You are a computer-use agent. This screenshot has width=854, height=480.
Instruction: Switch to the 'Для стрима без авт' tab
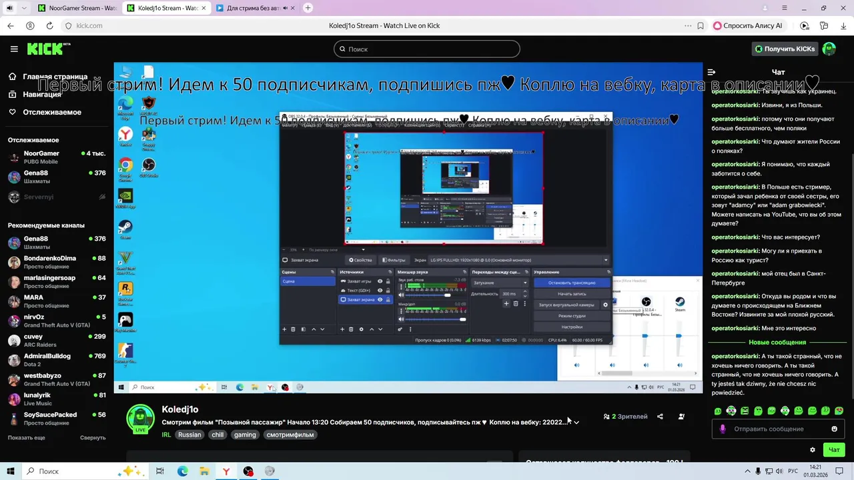coord(255,8)
